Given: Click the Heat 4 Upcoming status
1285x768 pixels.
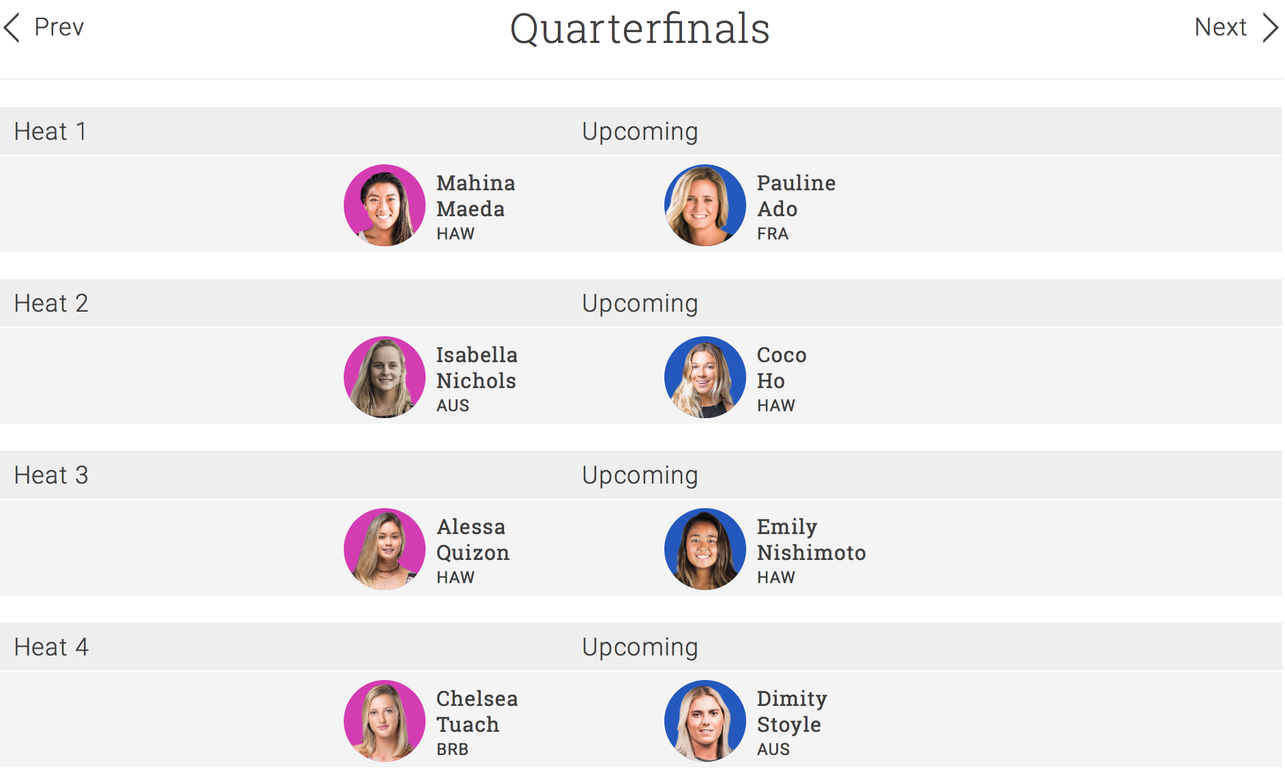Looking at the screenshot, I should (640, 647).
